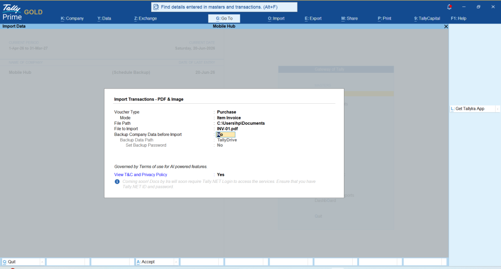The image size is (501, 269).
Task: Open the O: Import menu
Action: pos(276,19)
